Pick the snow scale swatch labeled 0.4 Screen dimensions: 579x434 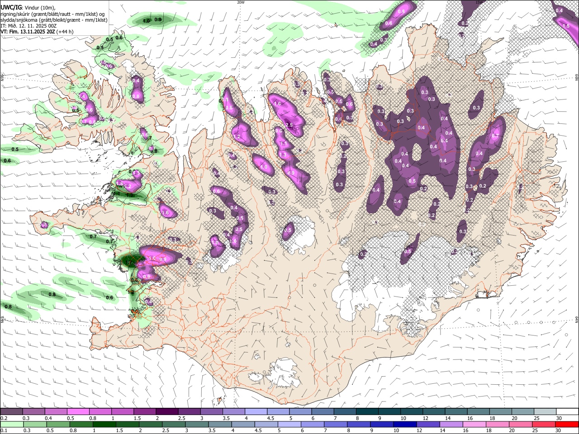(56, 411)
